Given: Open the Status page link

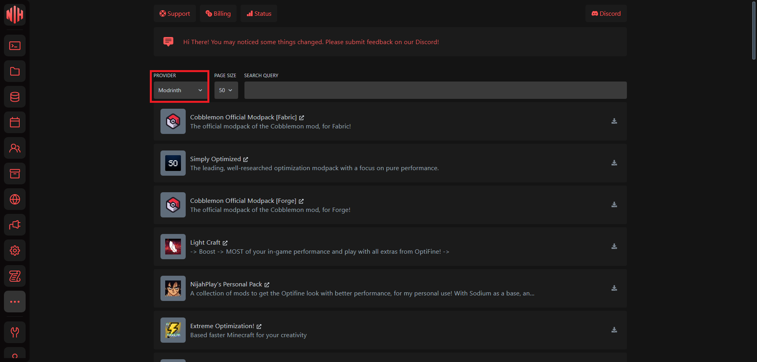Looking at the screenshot, I should [x=259, y=13].
